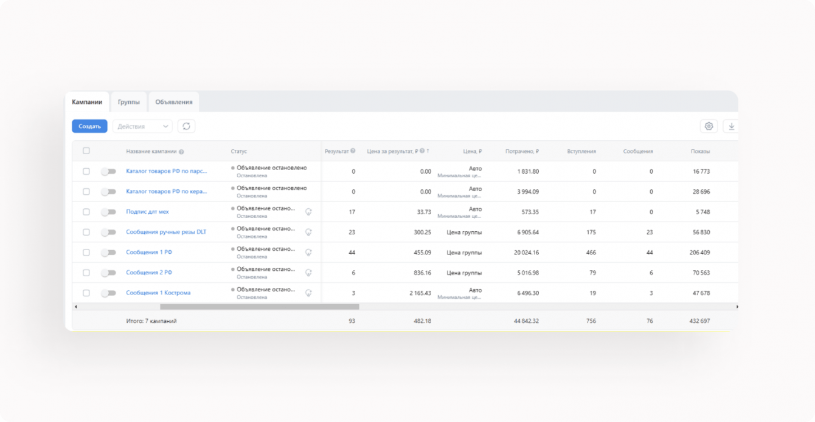Toggle switch for Сообщения 1 Кострома campaign
Image resolution: width=815 pixels, height=422 pixels.
tap(108, 293)
